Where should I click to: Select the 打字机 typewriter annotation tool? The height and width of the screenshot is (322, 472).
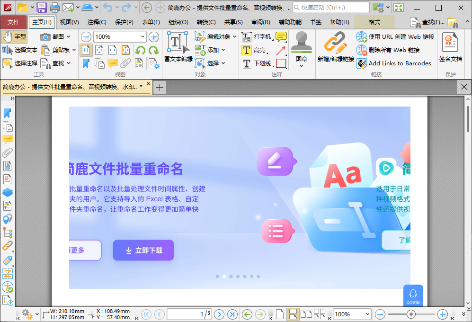[x=254, y=36]
